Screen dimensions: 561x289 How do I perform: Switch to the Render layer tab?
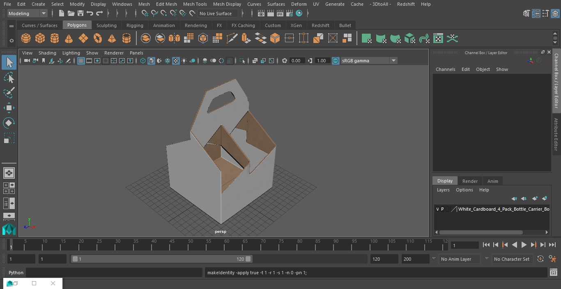[470, 181]
